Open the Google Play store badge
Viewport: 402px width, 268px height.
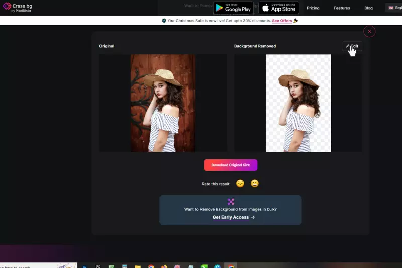[233, 8]
